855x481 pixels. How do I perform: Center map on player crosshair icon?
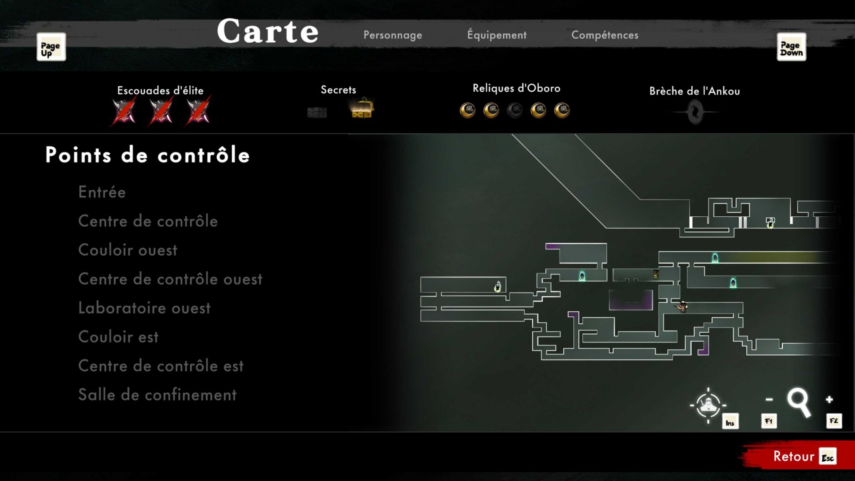coord(708,405)
